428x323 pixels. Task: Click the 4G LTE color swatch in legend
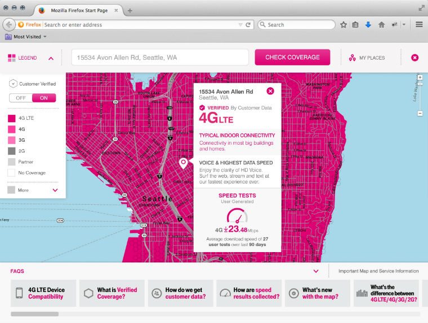click(11, 118)
